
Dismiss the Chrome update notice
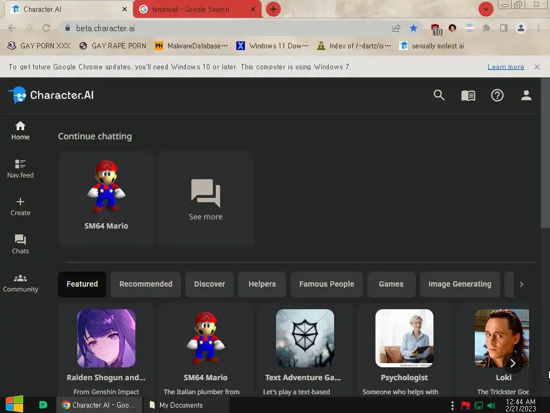coord(537,67)
